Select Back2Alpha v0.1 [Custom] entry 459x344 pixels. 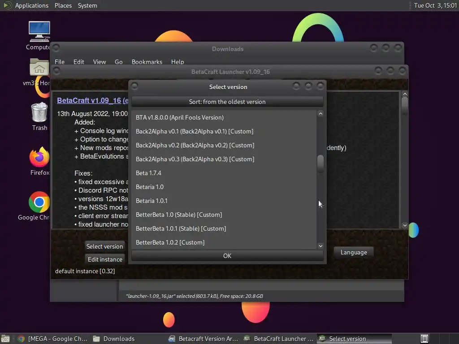point(224,131)
